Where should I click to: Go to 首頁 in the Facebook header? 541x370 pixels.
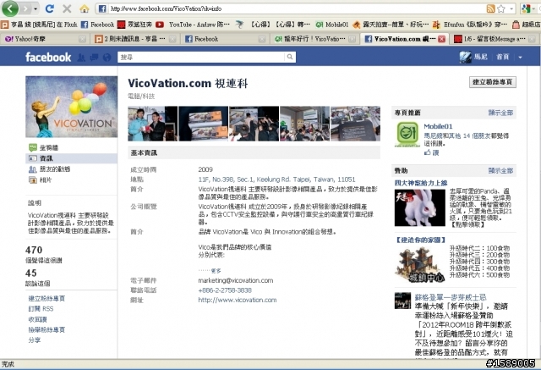pos(502,57)
